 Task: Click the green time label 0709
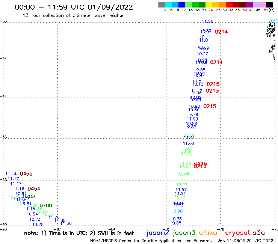click(x=46, y=206)
